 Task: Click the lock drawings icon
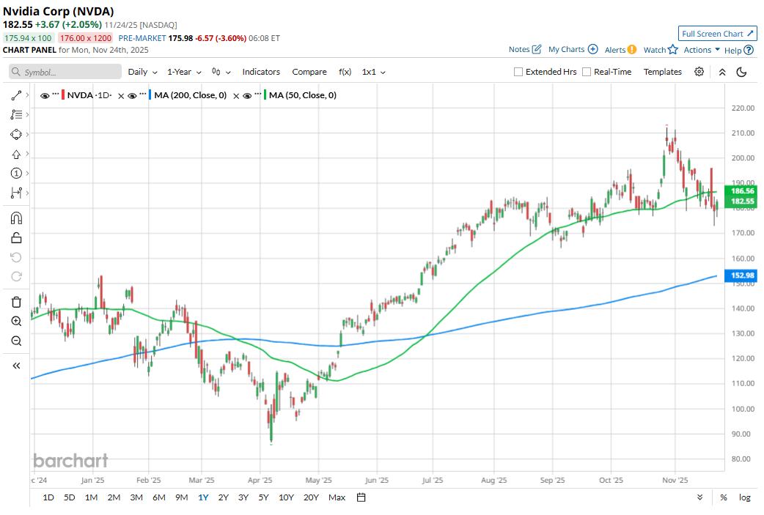(16, 237)
